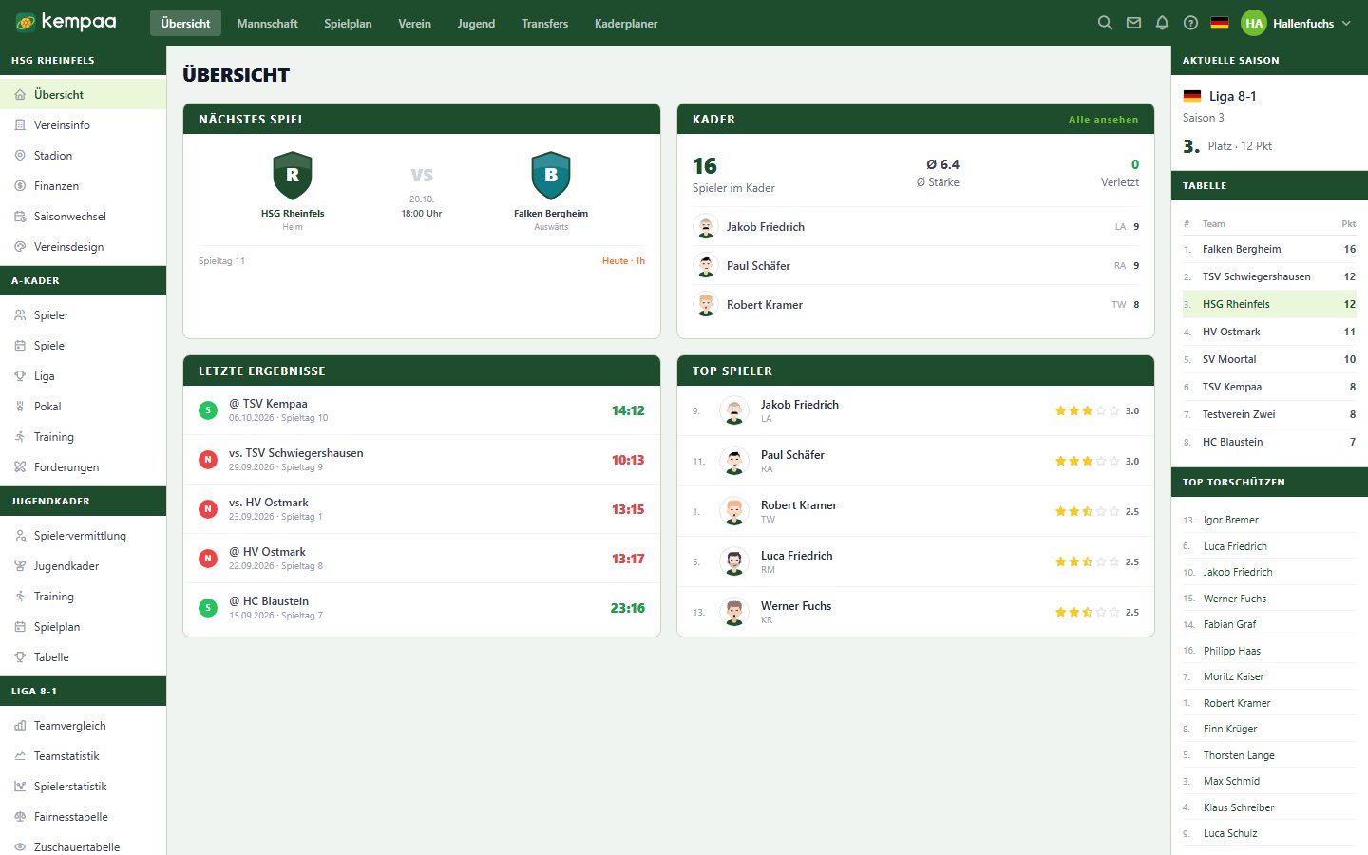Open the notifications bell icon

click(x=1162, y=23)
